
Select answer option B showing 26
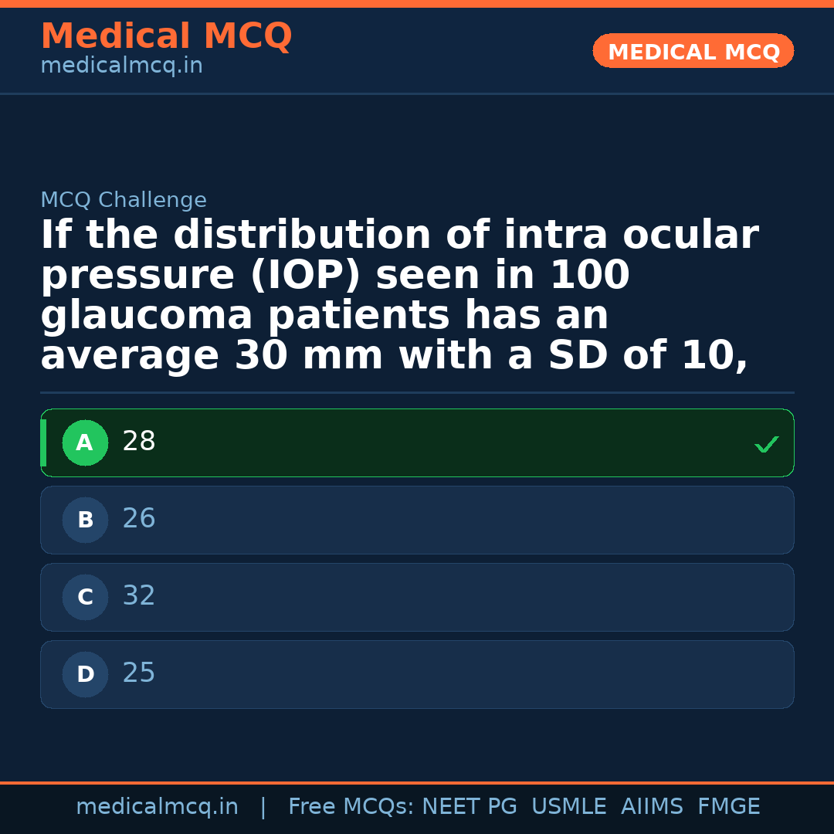[x=417, y=520]
